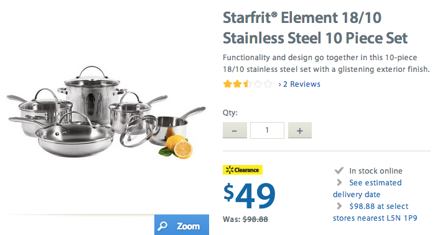The image size is (435, 235).
Task: Click the first gold rating star
Action: tap(228, 84)
